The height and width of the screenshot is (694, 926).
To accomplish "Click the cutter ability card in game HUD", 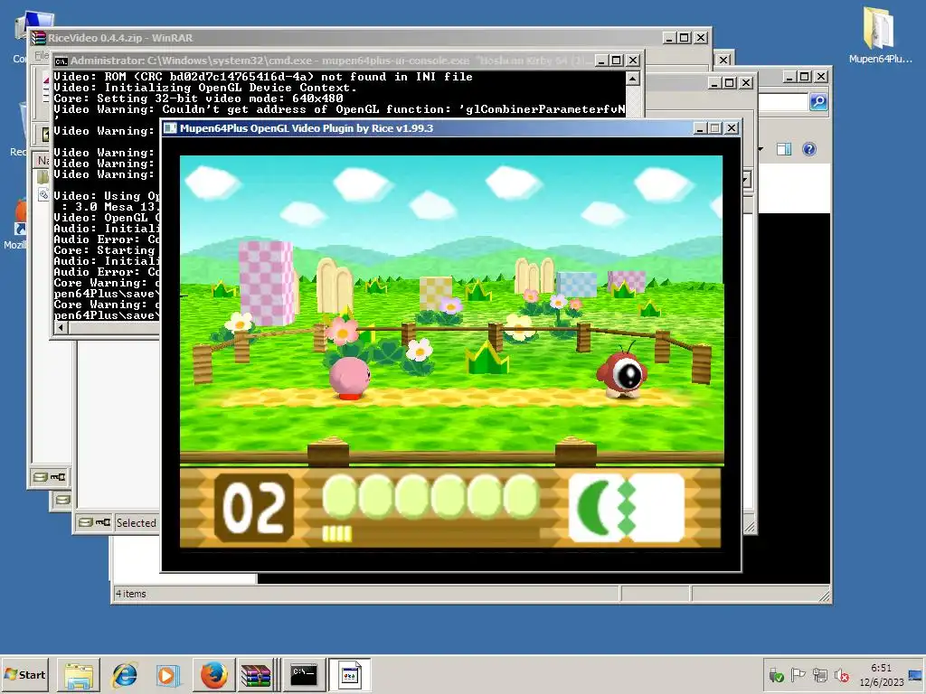I will 626,508.
